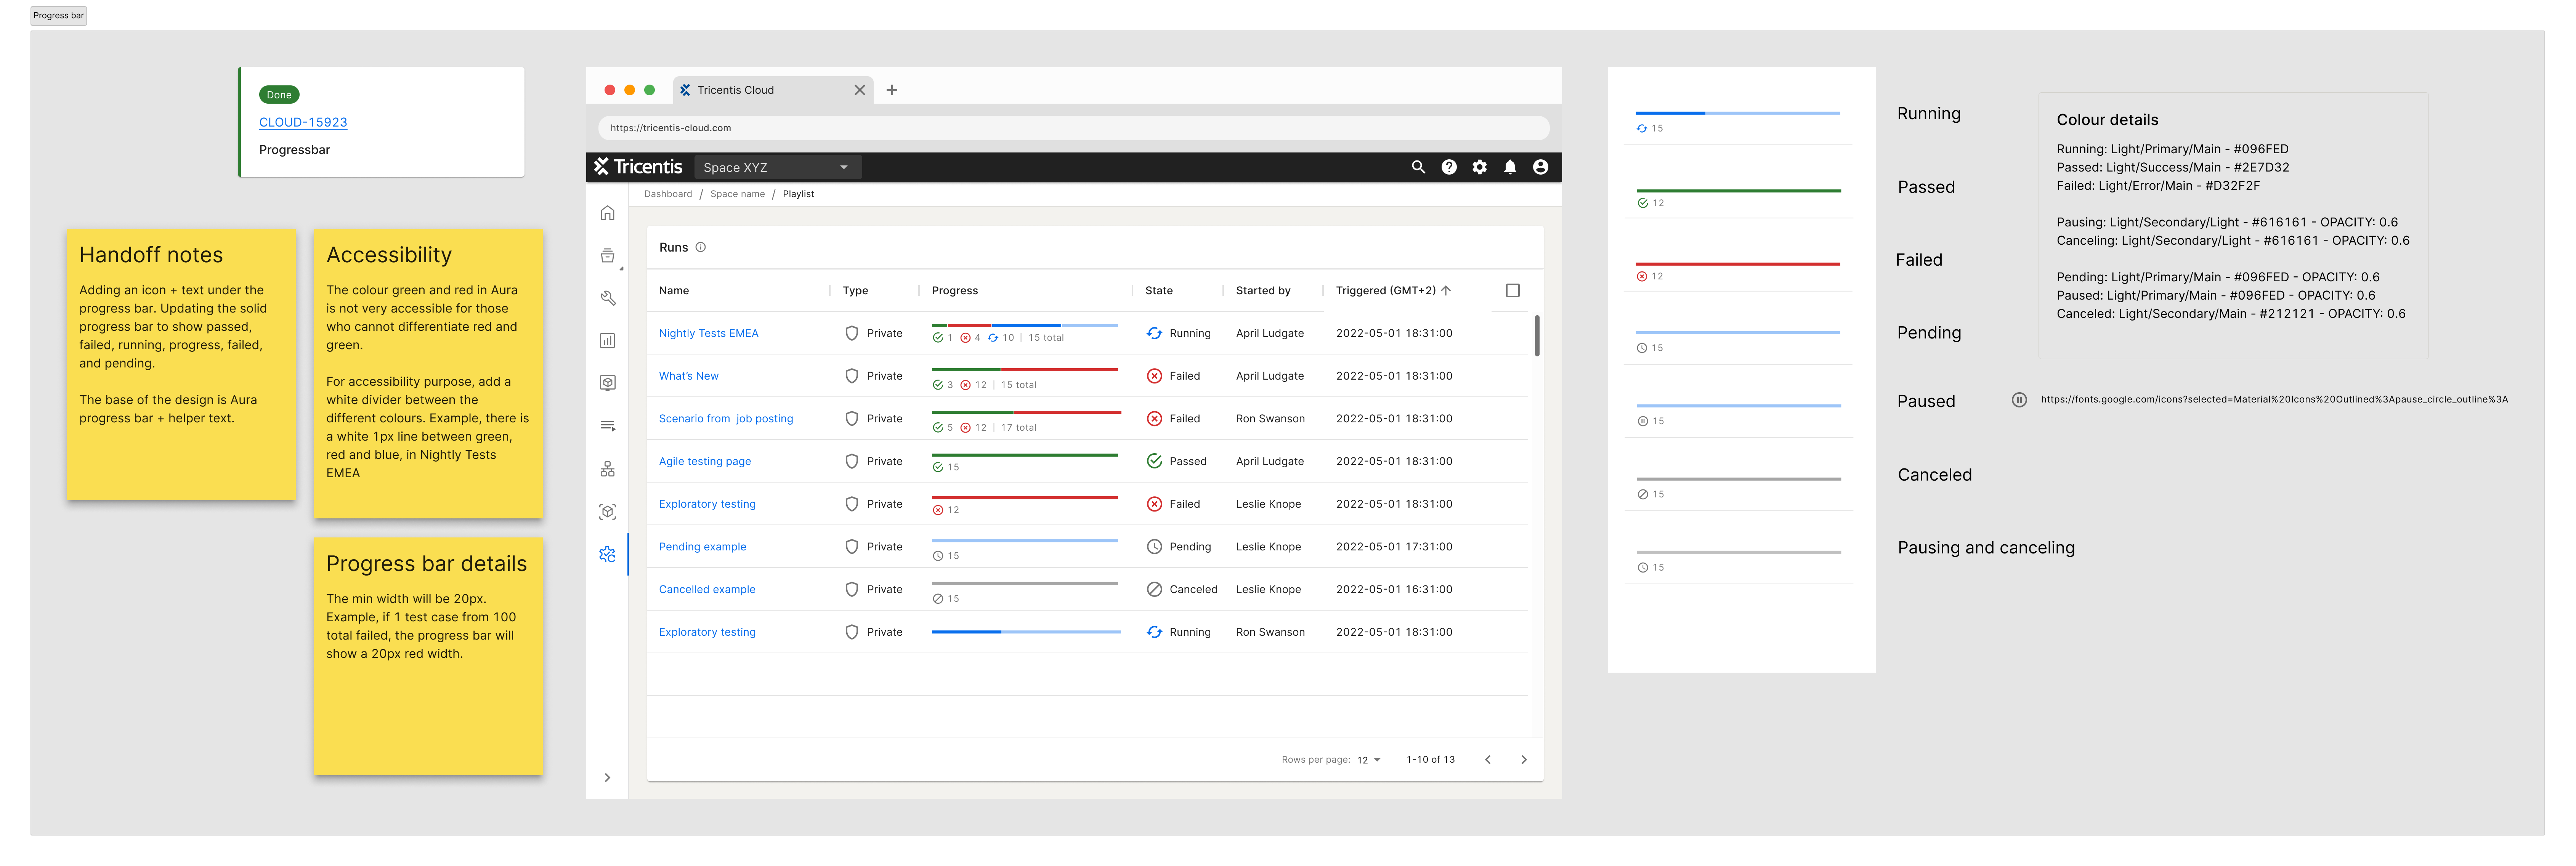Click the Playlist breadcrumb
Viewport: 2576px width, 866px height.
point(798,194)
